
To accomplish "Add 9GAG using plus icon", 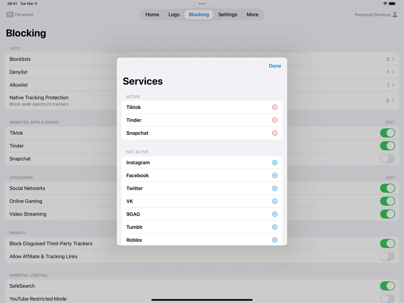I will (x=275, y=214).
